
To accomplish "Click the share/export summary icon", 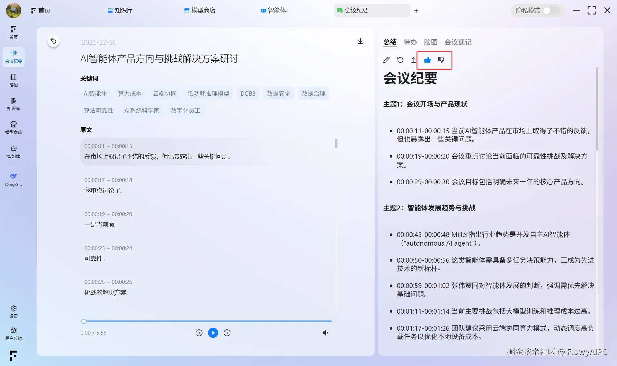I will click(414, 60).
